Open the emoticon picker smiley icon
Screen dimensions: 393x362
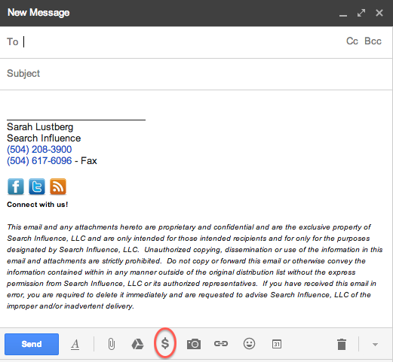tap(249, 344)
